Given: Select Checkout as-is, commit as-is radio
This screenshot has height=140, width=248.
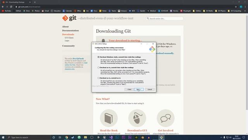Looking at the screenshot, I should (x=98, y=78).
